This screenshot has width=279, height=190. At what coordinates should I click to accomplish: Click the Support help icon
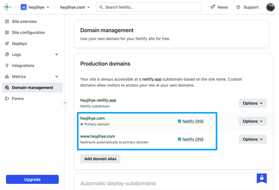coord(238,7)
